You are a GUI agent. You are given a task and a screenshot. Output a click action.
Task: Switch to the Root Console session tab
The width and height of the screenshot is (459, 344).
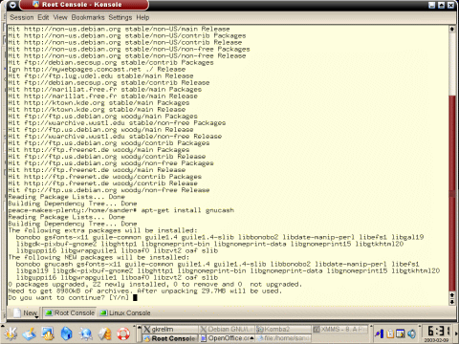tap(70, 313)
